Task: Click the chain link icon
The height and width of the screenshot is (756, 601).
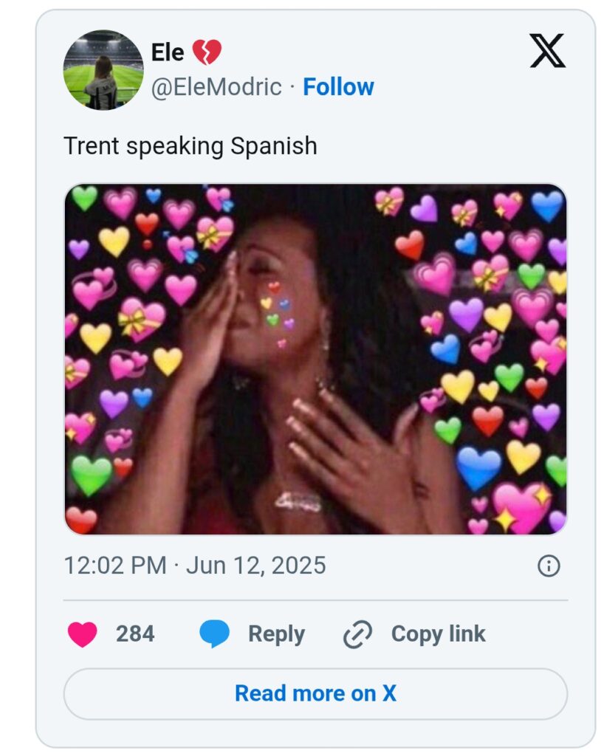Action: [358, 634]
